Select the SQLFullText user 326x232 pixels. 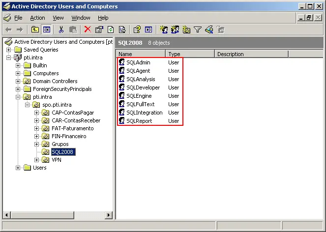coord(141,104)
